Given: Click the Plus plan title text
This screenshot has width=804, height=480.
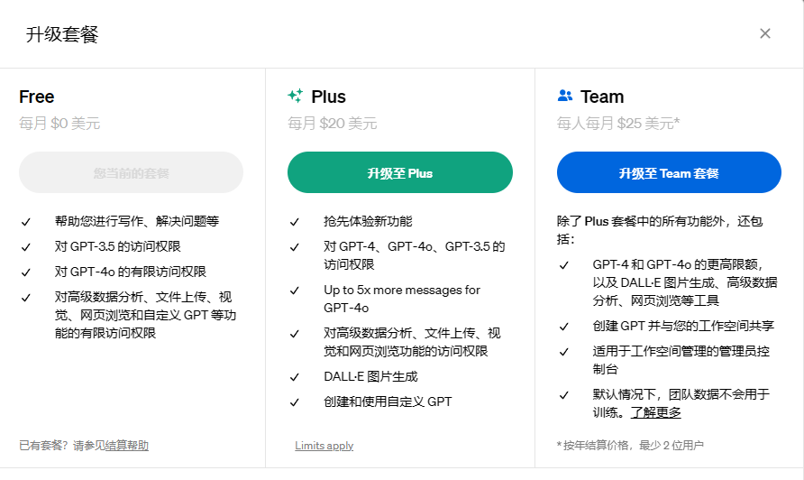Looking at the screenshot, I should 328,97.
